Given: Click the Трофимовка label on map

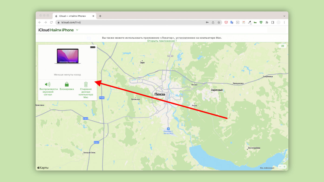Looking at the screenshot, I should click(x=268, y=76).
